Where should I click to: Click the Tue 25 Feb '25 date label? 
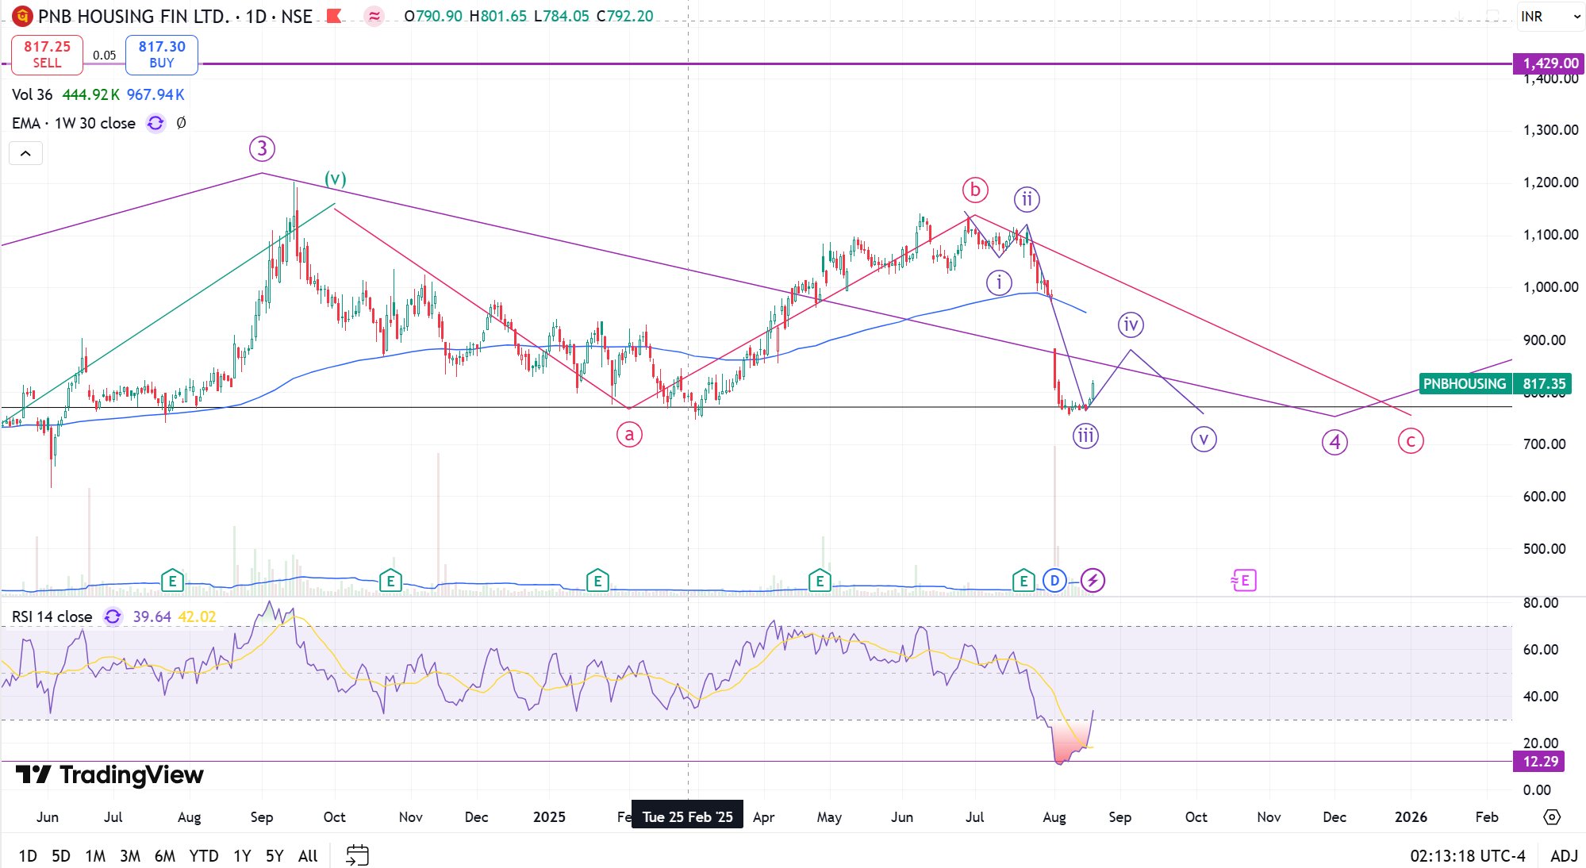point(687,816)
